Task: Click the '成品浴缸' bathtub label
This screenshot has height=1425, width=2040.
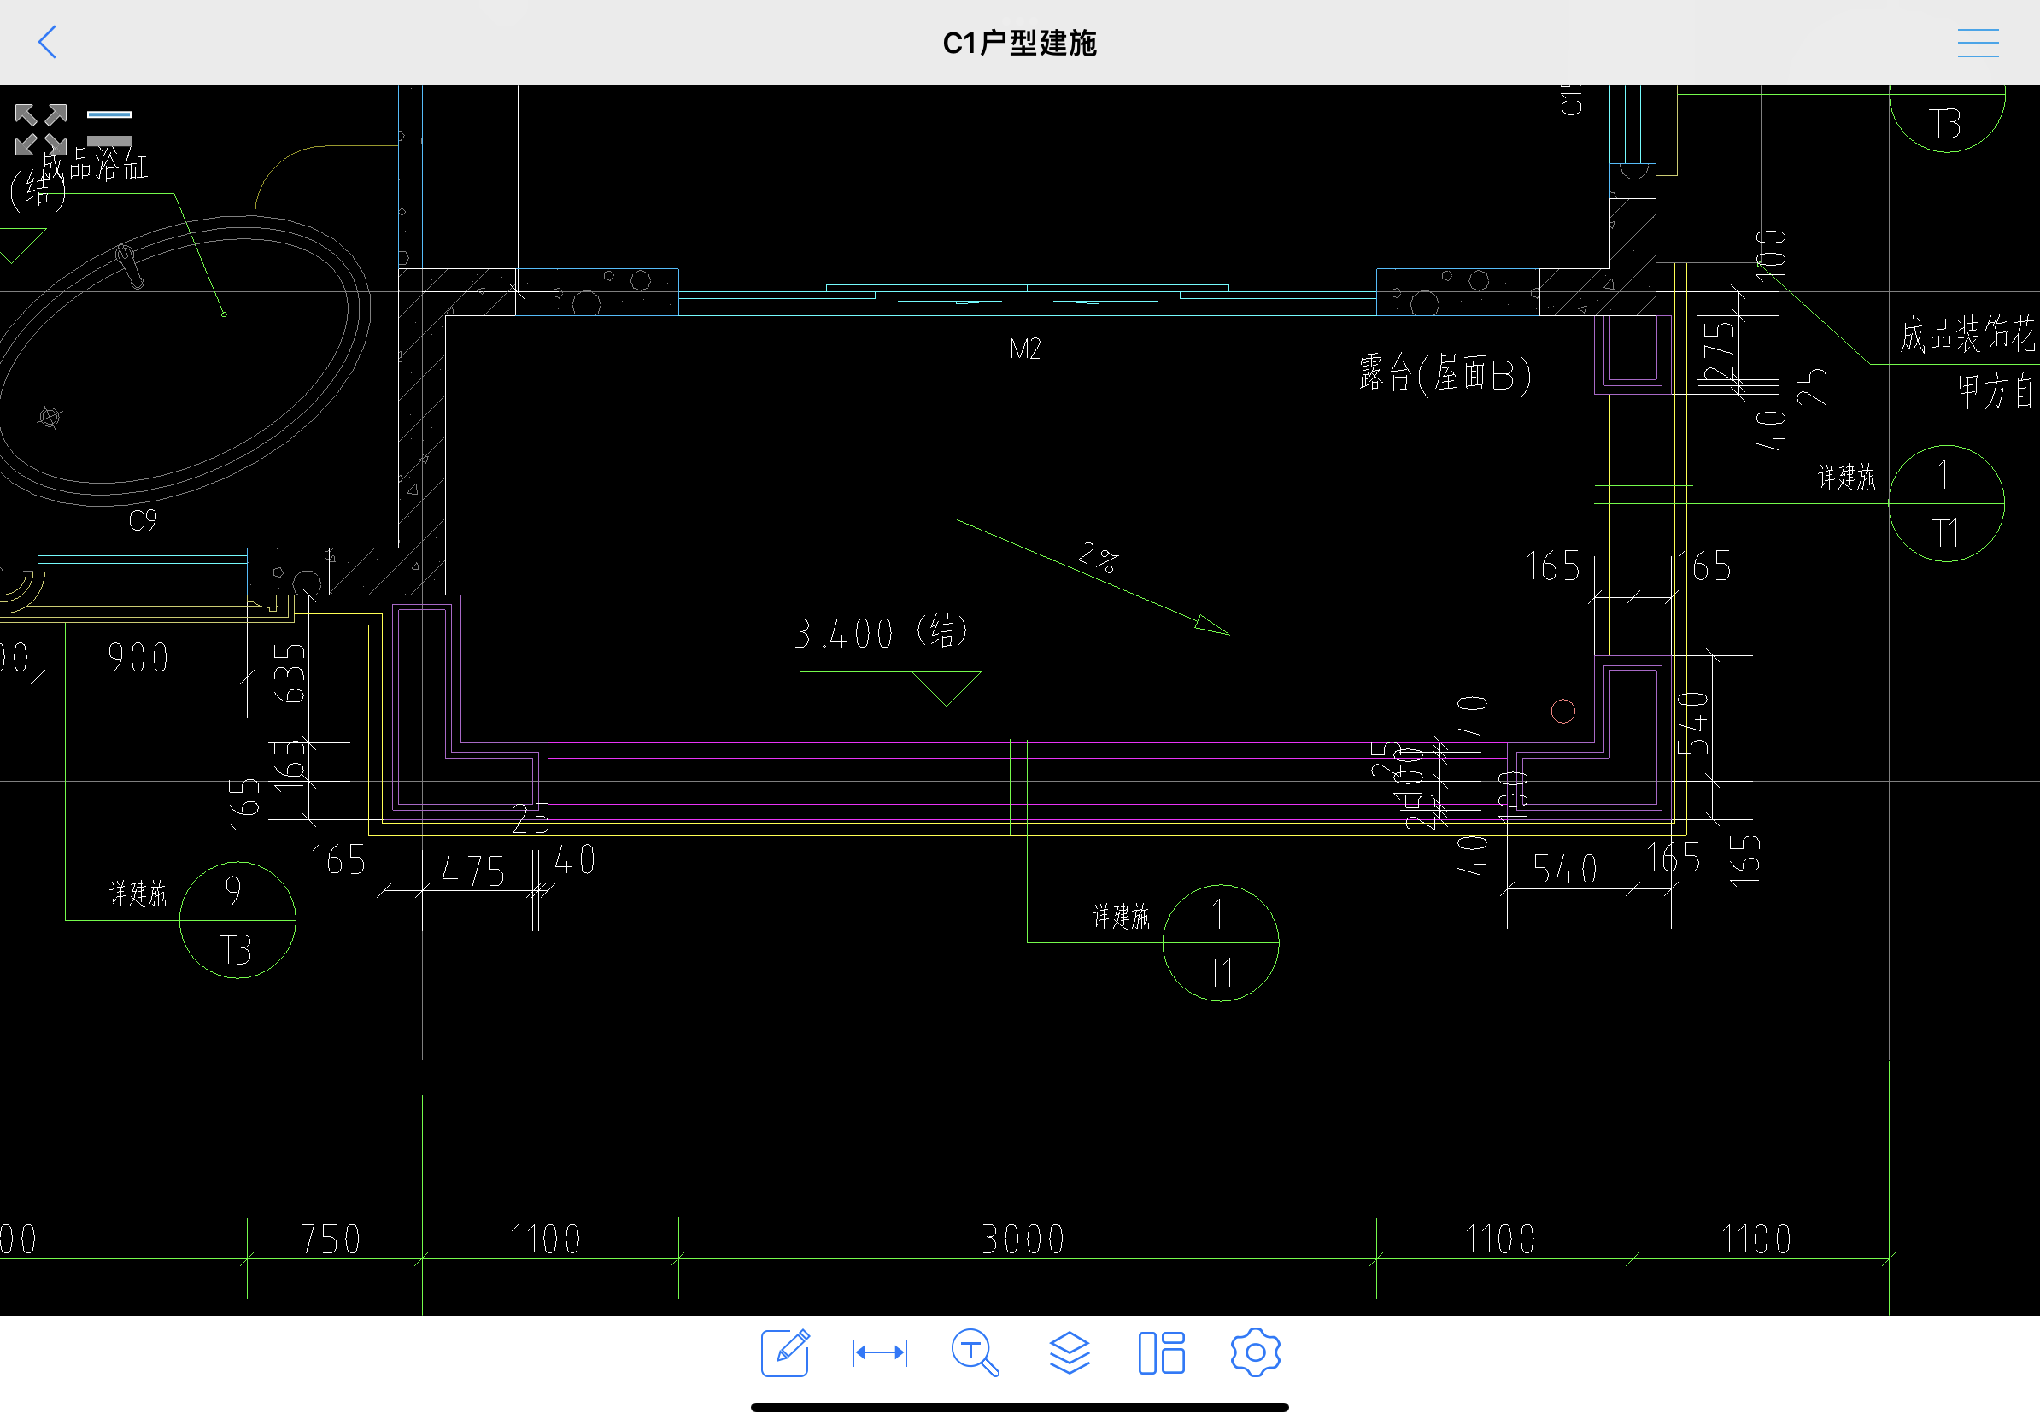Action: [x=95, y=165]
